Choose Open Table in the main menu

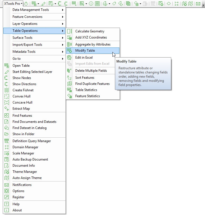35,66
